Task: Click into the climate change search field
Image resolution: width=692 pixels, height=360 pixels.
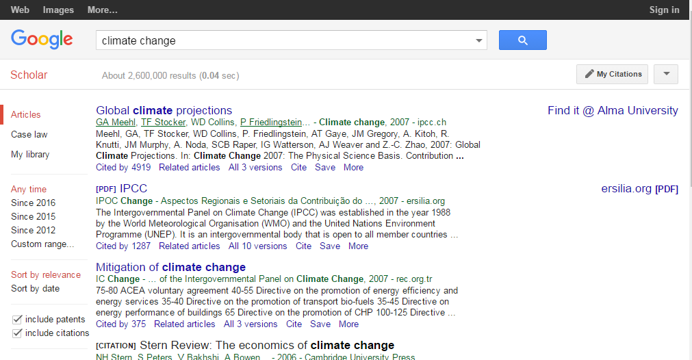Action: click(284, 40)
